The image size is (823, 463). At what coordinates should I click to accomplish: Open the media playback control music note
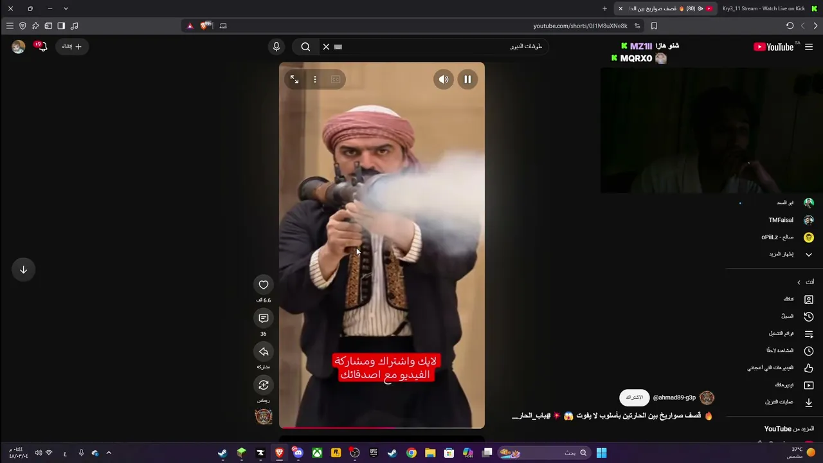pos(74,26)
